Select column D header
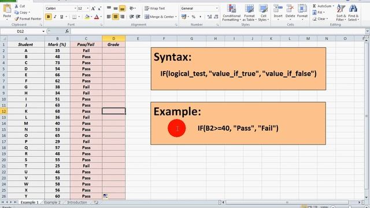370x208 pixels. pyautogui.click(x=113, y=39)
